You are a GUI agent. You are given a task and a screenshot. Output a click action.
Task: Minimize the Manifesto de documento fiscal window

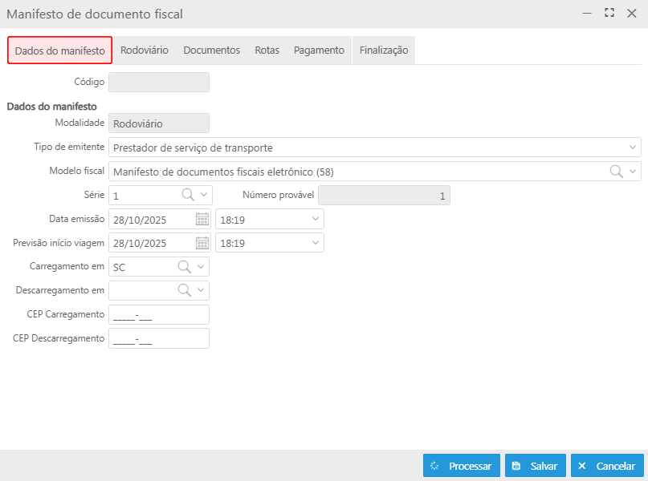pos(588,14)
